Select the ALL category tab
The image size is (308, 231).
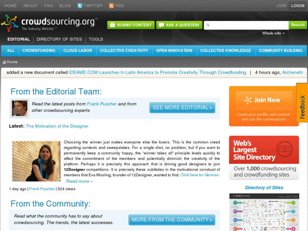click(11, 50)
